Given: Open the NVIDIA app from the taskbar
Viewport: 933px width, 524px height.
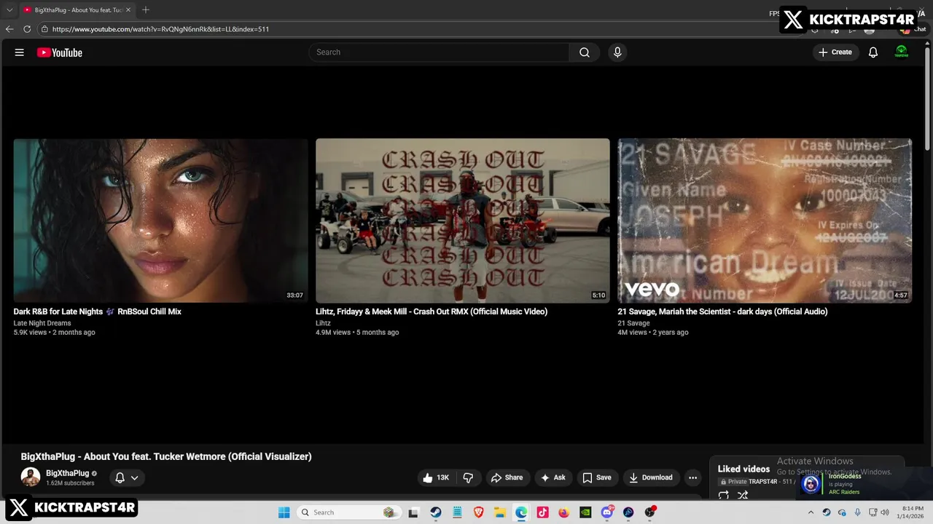Looking at the screenshot, I should [x=585, y=512].
